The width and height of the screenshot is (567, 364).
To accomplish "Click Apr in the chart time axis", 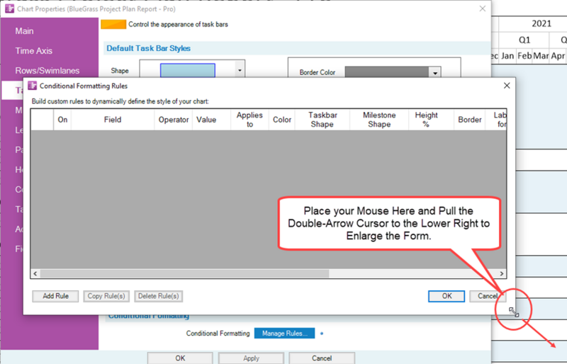I will click(558, 56).
